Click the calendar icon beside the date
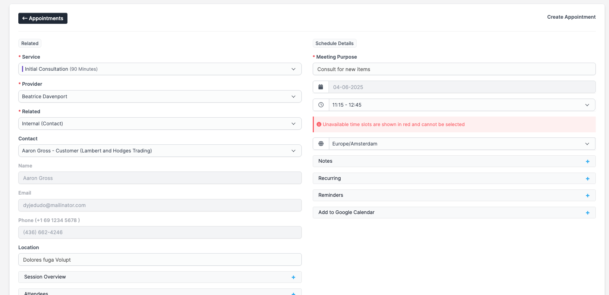Screen dimensions: 609x295 pyautogui.click(x=321, y=87)
